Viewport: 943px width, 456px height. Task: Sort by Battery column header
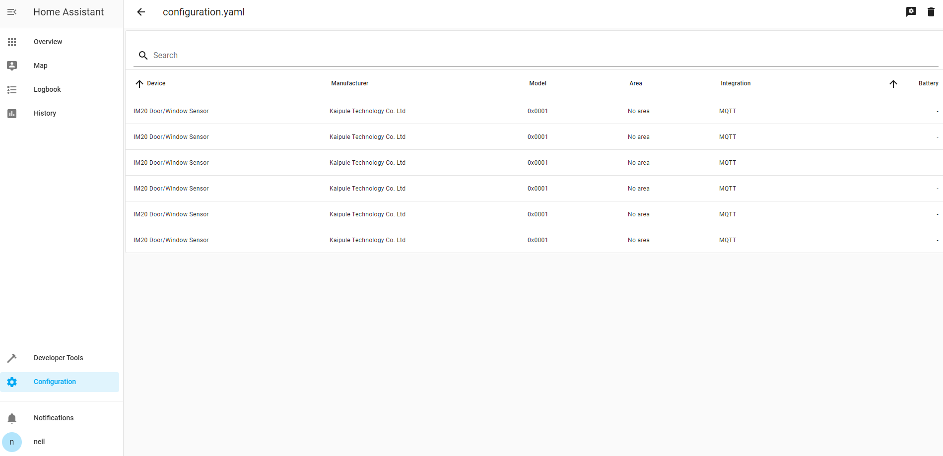[x=928, y=83]
